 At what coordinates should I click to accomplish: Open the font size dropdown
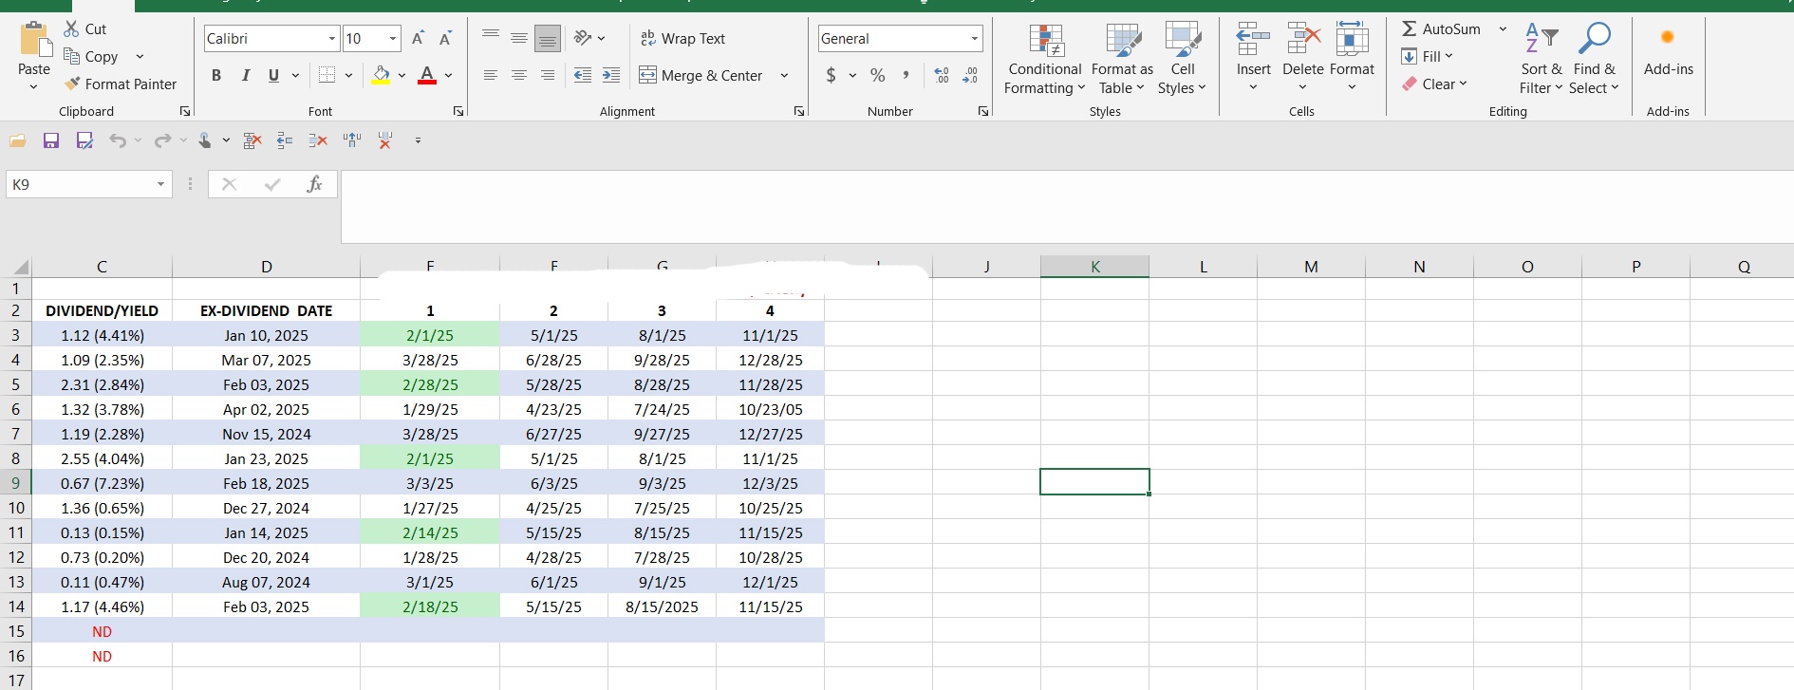point(393,39)
